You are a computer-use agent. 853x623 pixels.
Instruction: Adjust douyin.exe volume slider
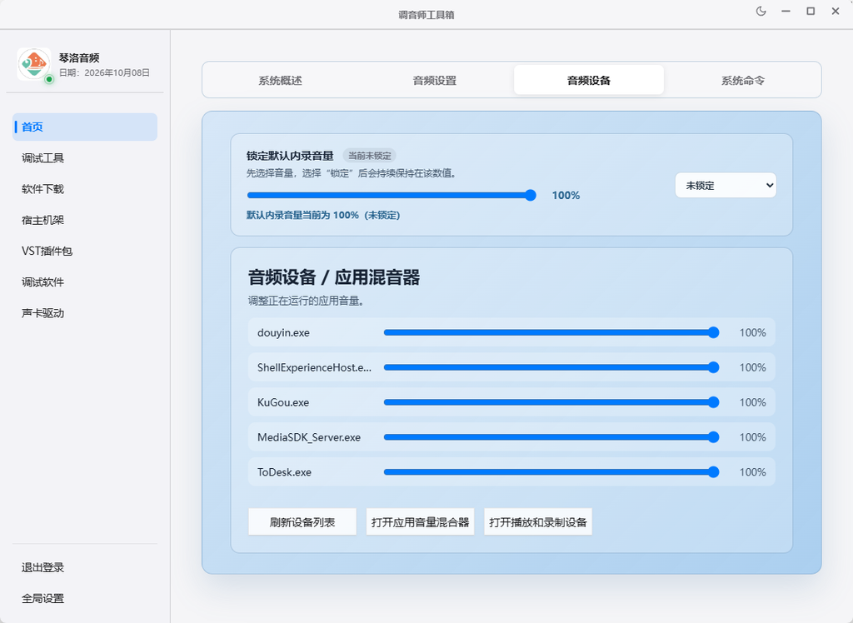click(x=551, y=332)
